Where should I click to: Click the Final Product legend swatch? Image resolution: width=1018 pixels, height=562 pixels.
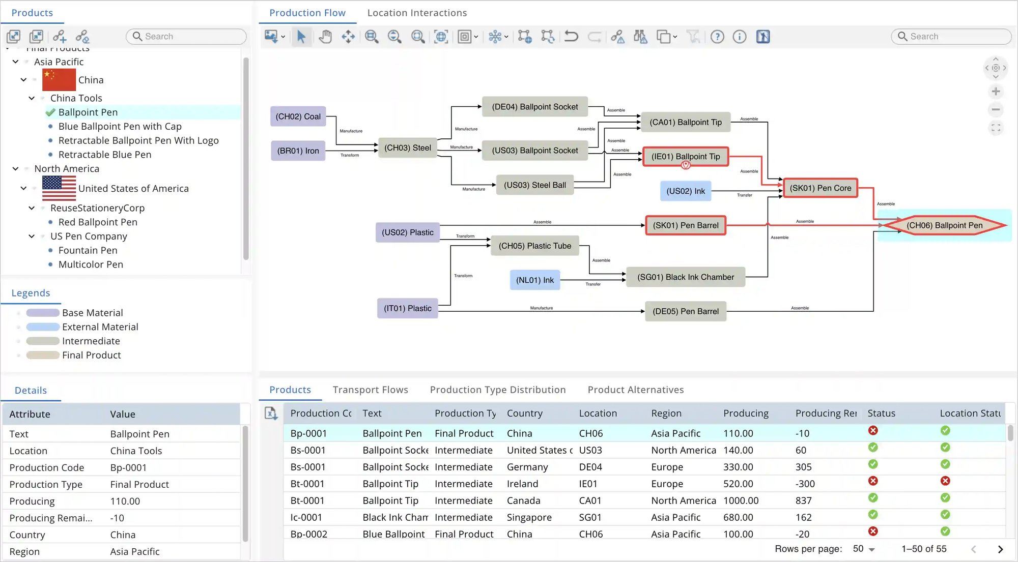click(43, 355)
